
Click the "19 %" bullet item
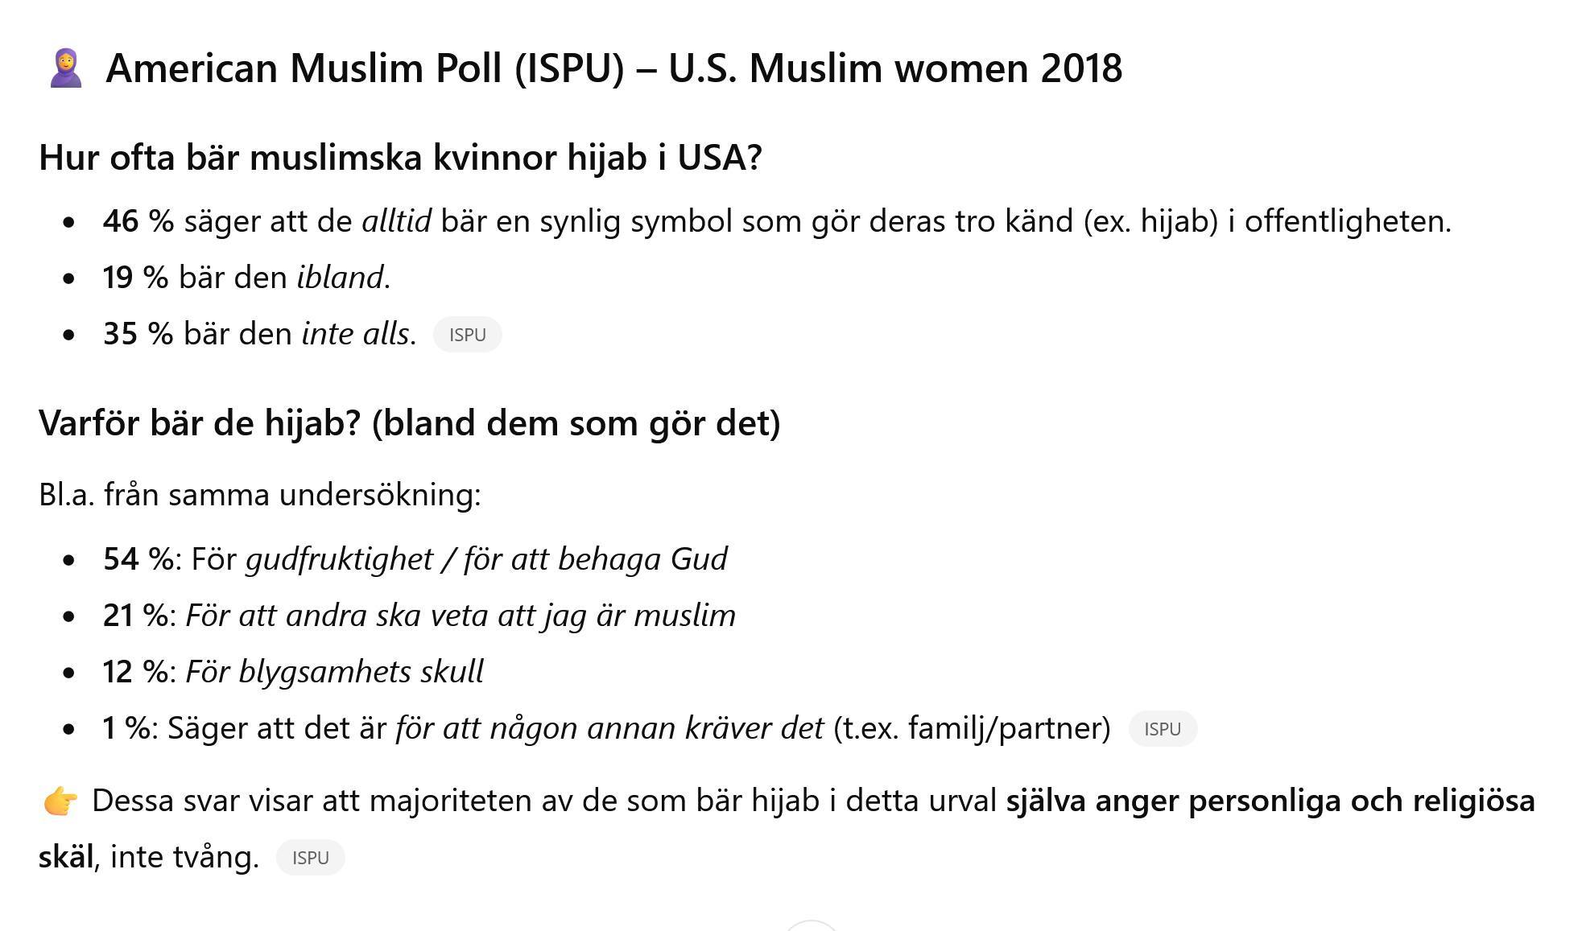246,278
